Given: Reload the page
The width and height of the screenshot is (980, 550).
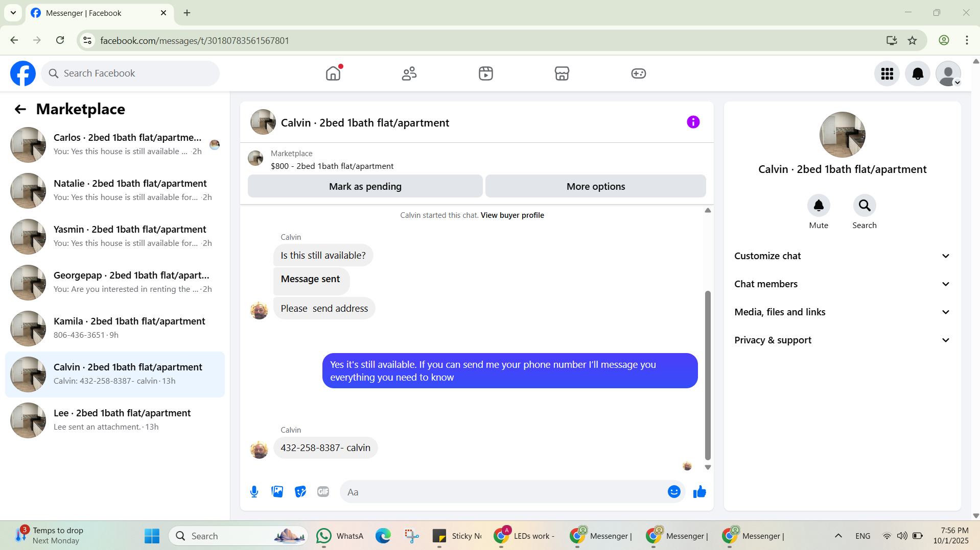Looking at the screenshot, I should click(60, 40).
